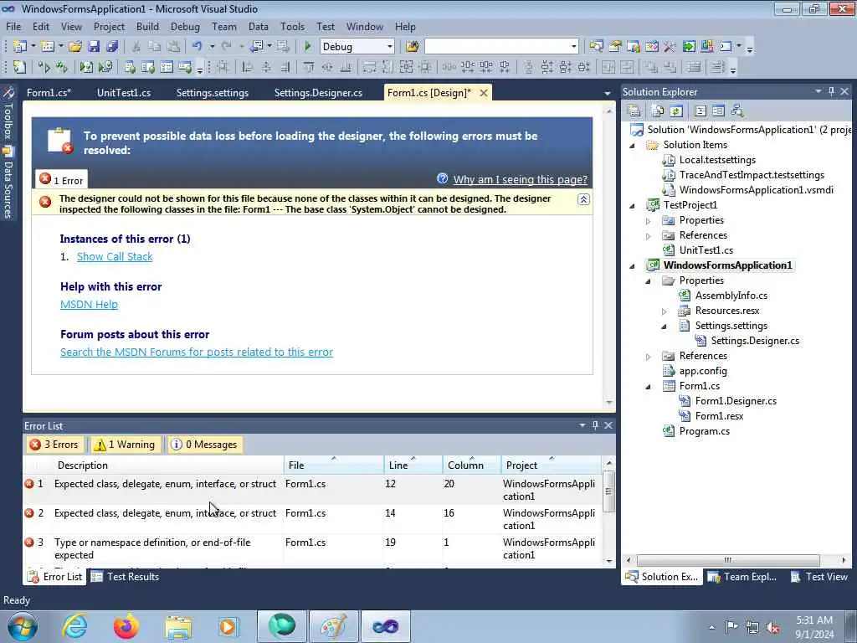Click the Show Call Stack link
Viewport: 857px width, 643px height.
[x=115, y=256]
